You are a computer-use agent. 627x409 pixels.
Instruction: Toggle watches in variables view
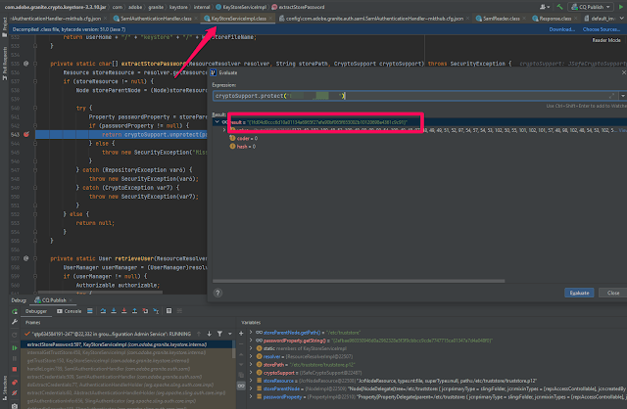241,386
